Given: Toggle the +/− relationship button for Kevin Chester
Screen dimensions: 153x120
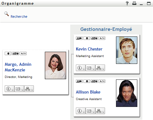Looking at the screenshot, I should [102, 38].
